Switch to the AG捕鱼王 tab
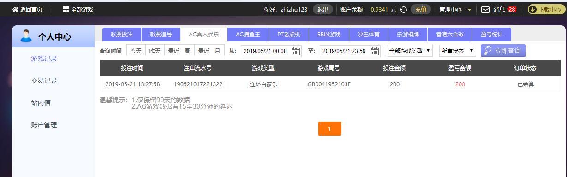Viewport: 567px width, 177px height. pos(248,35)
